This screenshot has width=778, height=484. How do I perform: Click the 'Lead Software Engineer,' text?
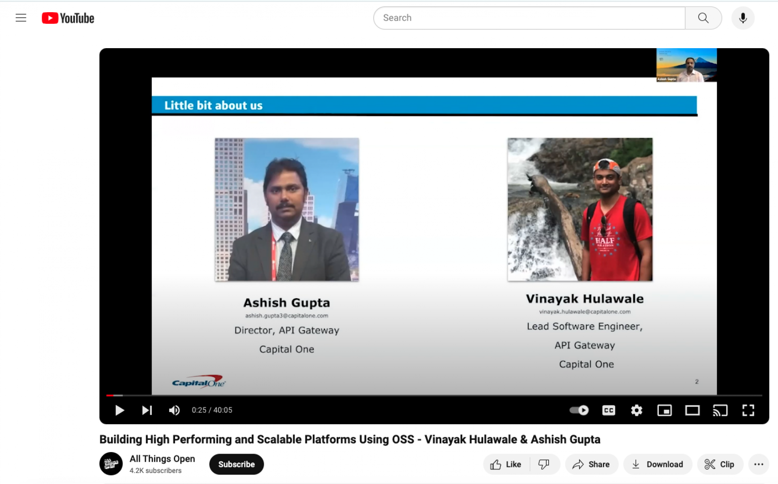585,327
